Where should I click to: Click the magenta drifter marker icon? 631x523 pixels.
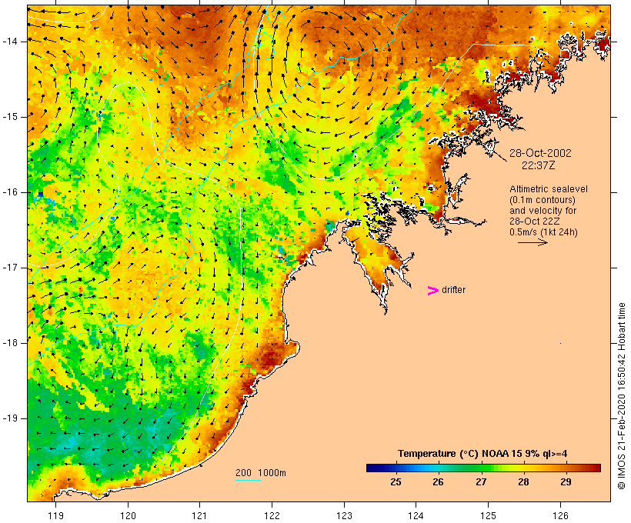point(432,291)
